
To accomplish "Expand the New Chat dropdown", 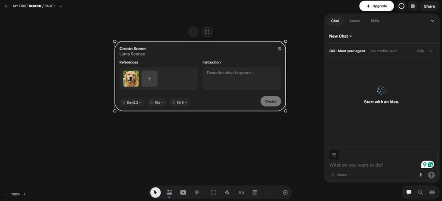I will [x=341, y=36].
